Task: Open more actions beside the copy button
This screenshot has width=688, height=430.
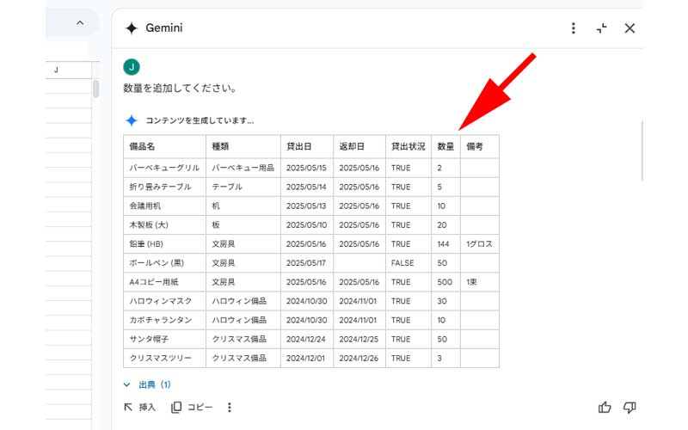Action: [229, 407]
